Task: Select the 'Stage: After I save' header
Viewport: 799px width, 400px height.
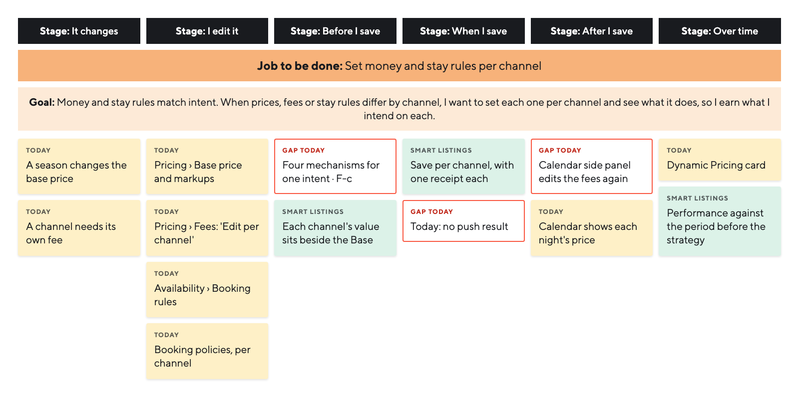Action: coord(592,31)
